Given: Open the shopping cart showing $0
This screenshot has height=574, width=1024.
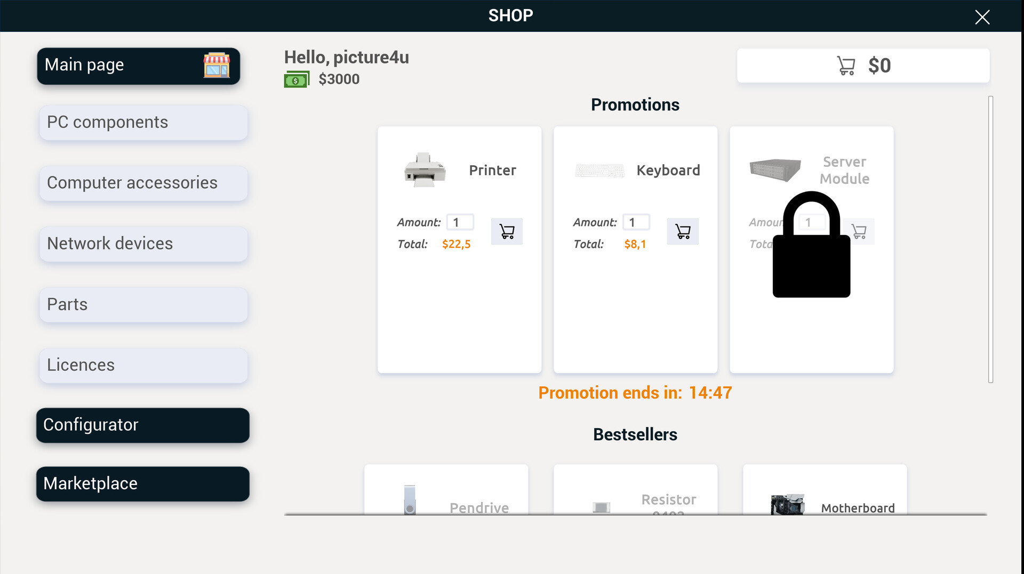Looking at the screenshot, I should point(863,66).
